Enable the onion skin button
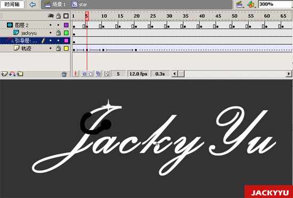 [x=84, y=74]
